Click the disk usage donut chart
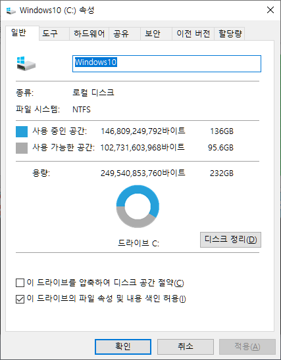This screenshot has height=360, width=281. coord(138,206)
